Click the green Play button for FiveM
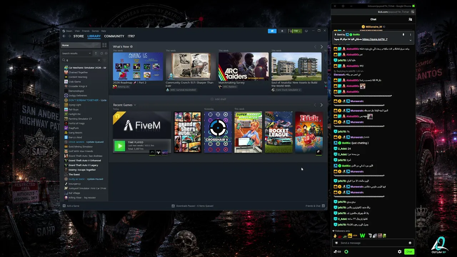Viewport: 457px width, 257px height. pos(120,146)
